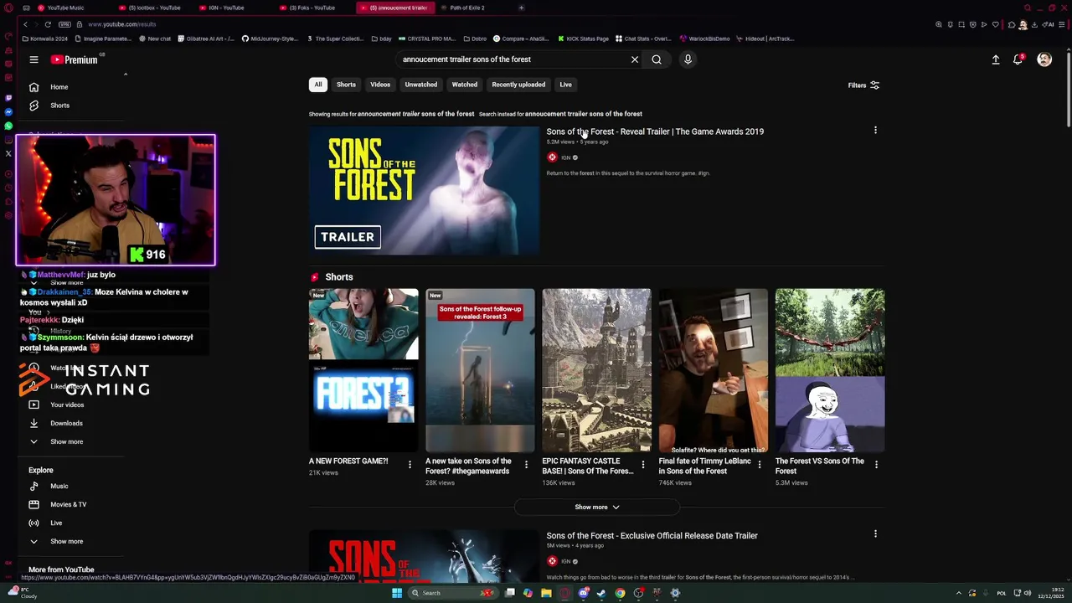
Task: Open options for A new take short
Action: [x=526, y=464]
